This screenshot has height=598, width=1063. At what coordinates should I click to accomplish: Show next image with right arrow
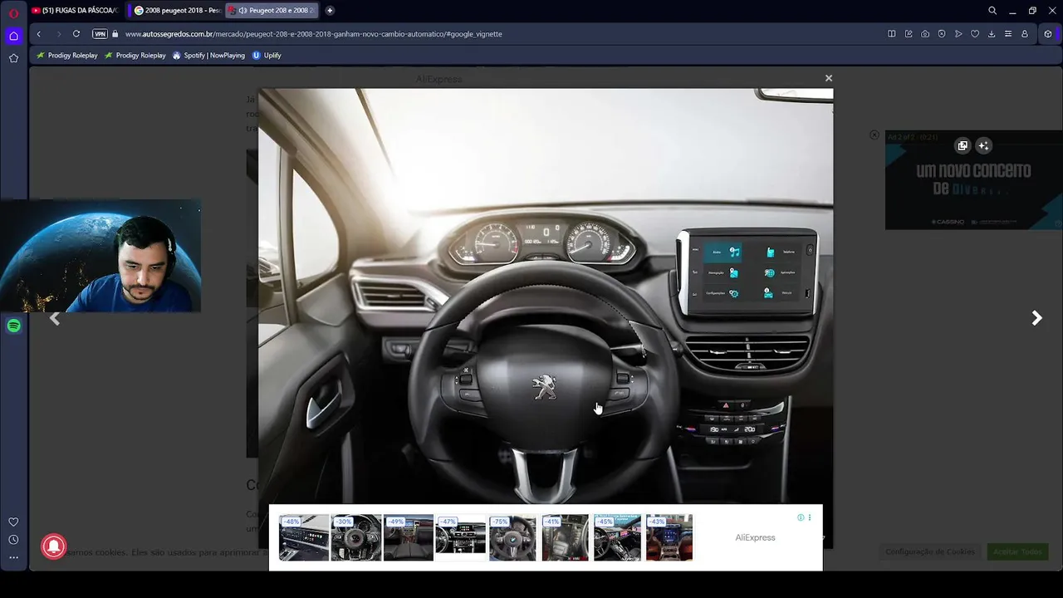(1036, 318)
